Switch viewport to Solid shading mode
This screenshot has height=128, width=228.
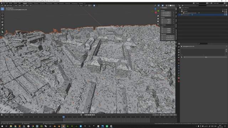click(x=170, y=6)
